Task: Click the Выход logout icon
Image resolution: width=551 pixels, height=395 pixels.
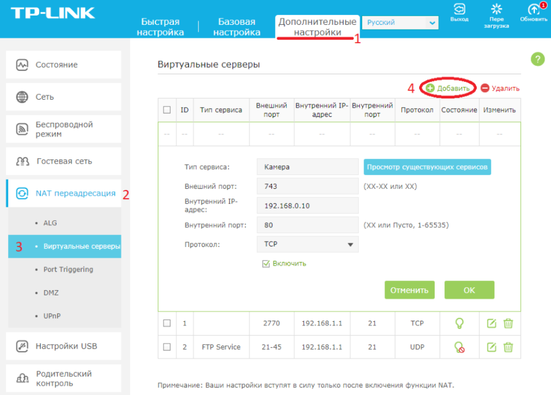Action: [x=460, y=9]
